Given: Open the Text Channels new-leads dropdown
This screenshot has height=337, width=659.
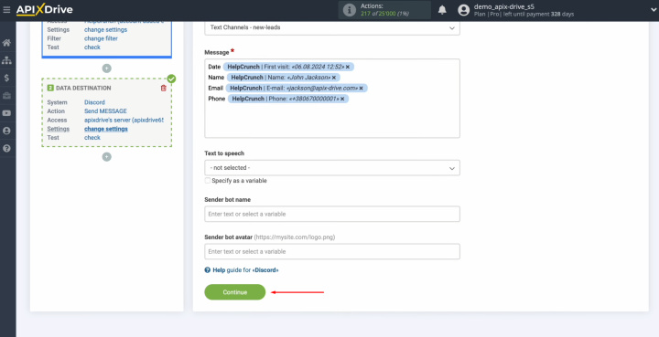Looking at the screenshot, I should point(332,27).
